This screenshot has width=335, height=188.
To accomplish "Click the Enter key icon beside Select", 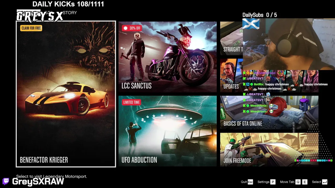I will 325,182.
